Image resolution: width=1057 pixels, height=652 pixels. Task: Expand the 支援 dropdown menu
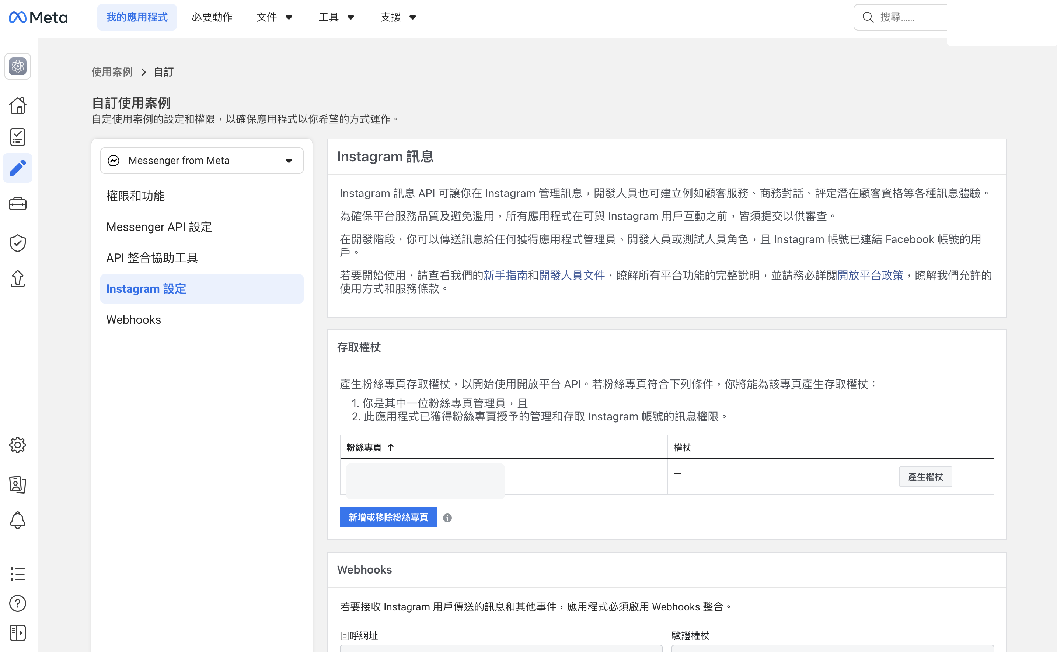coord(399,17)
